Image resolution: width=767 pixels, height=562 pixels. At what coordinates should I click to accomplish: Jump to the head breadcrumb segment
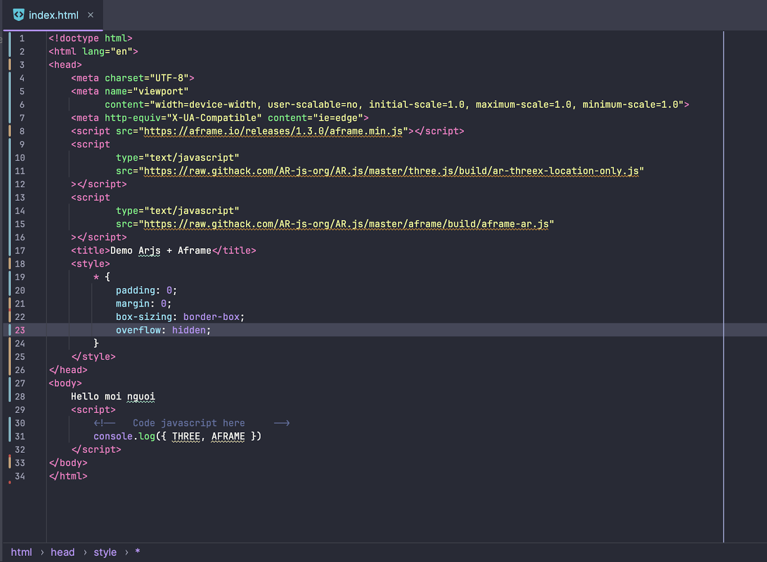(x=62, y=552)
